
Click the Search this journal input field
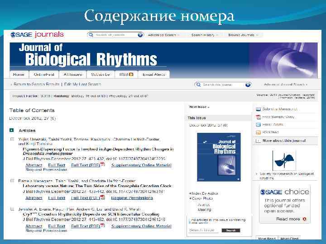[223, 84]
